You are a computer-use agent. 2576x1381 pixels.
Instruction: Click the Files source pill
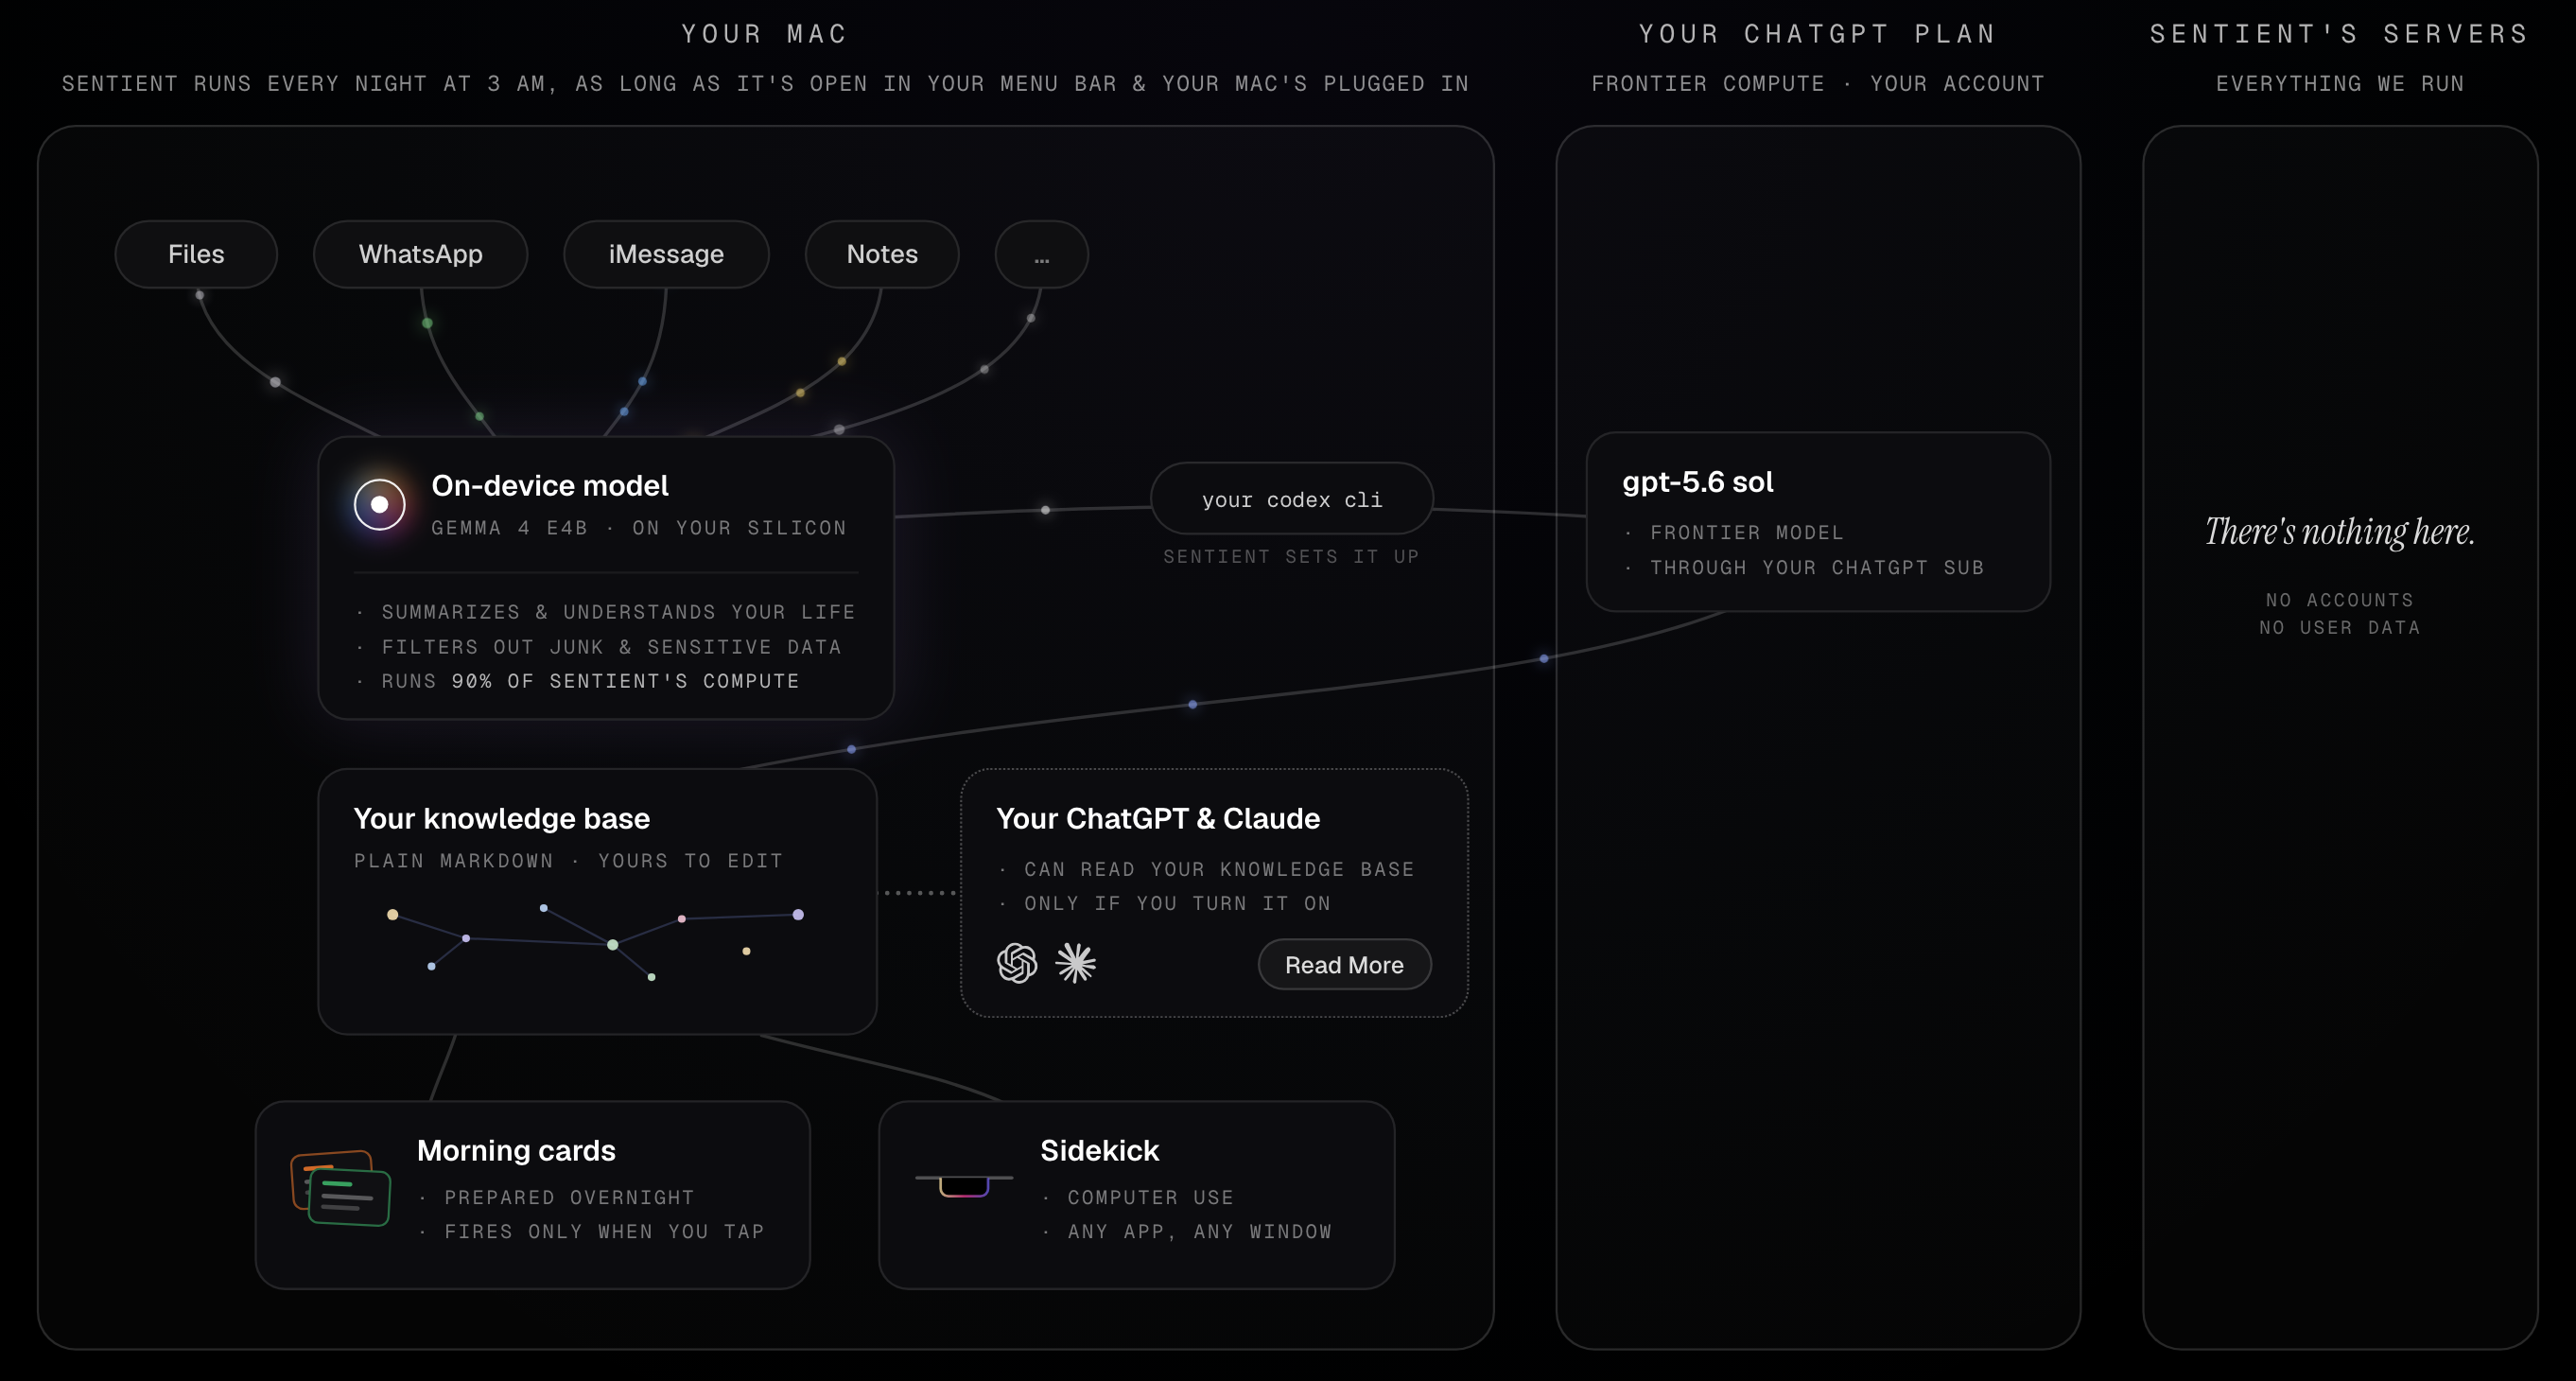pos(196,254)
